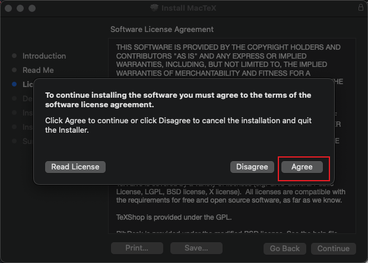
Task: Click the yellow minimize window button
Action: coord(20,8)
